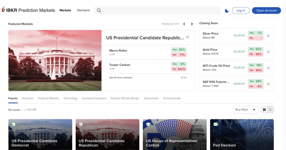Click No 94% on WTI Crude Oil
The width and height of the screenshot is (286, 150).
click(x=256, y=70)
